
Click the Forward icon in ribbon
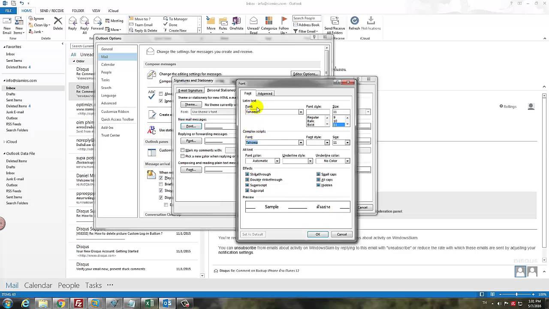[x=97, y=21]
